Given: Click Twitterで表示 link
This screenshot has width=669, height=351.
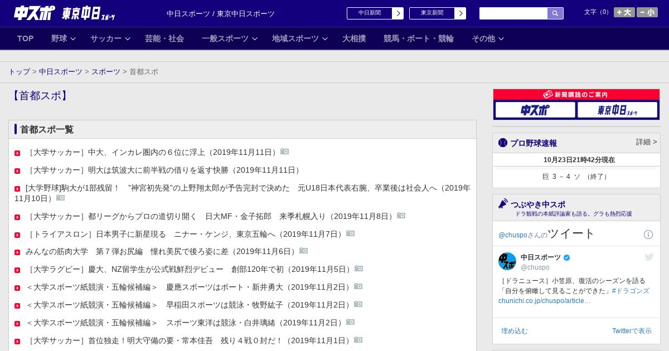Looking at the screenshot, I should tap(632, 331).
